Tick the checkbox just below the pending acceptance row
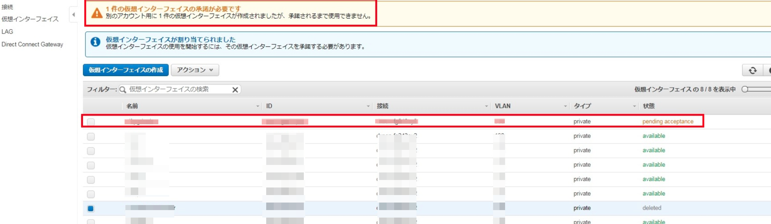The height and width of the screenshot is (224, 771). 91,136
